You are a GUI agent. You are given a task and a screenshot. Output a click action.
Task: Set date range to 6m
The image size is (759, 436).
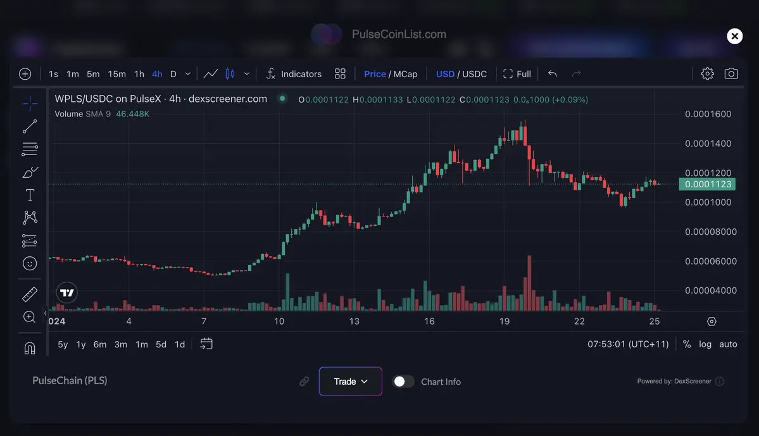tap(100, 344)
